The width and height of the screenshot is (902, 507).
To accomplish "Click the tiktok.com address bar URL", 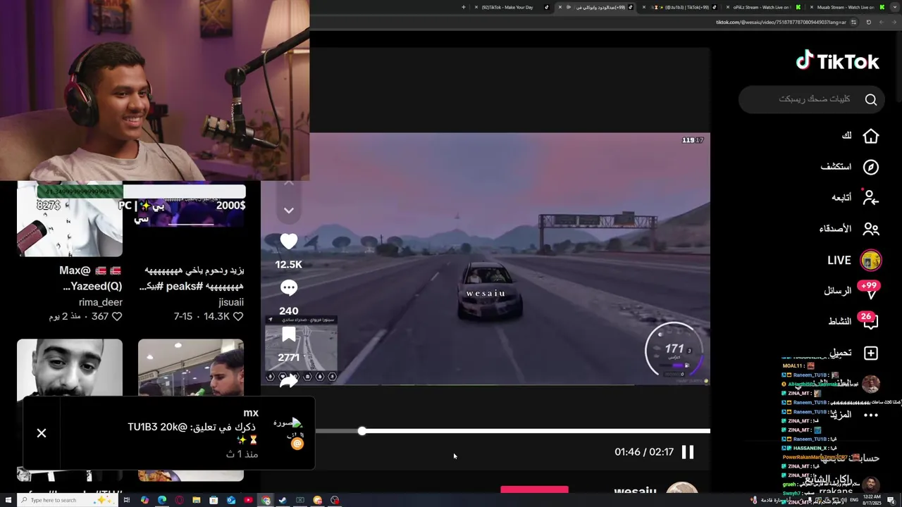I will [x=781, y=22].
